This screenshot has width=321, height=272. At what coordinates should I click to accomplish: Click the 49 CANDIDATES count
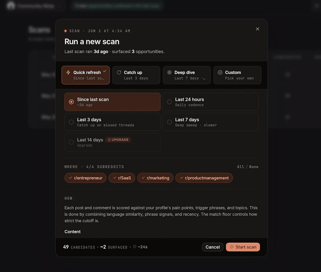pyautogui.click(x=79, y=247)
